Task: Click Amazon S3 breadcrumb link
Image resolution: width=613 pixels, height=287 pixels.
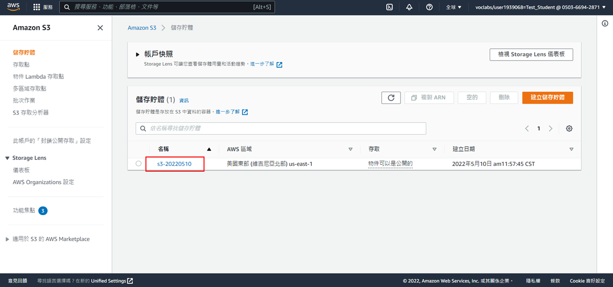Action: click(142, 28)
